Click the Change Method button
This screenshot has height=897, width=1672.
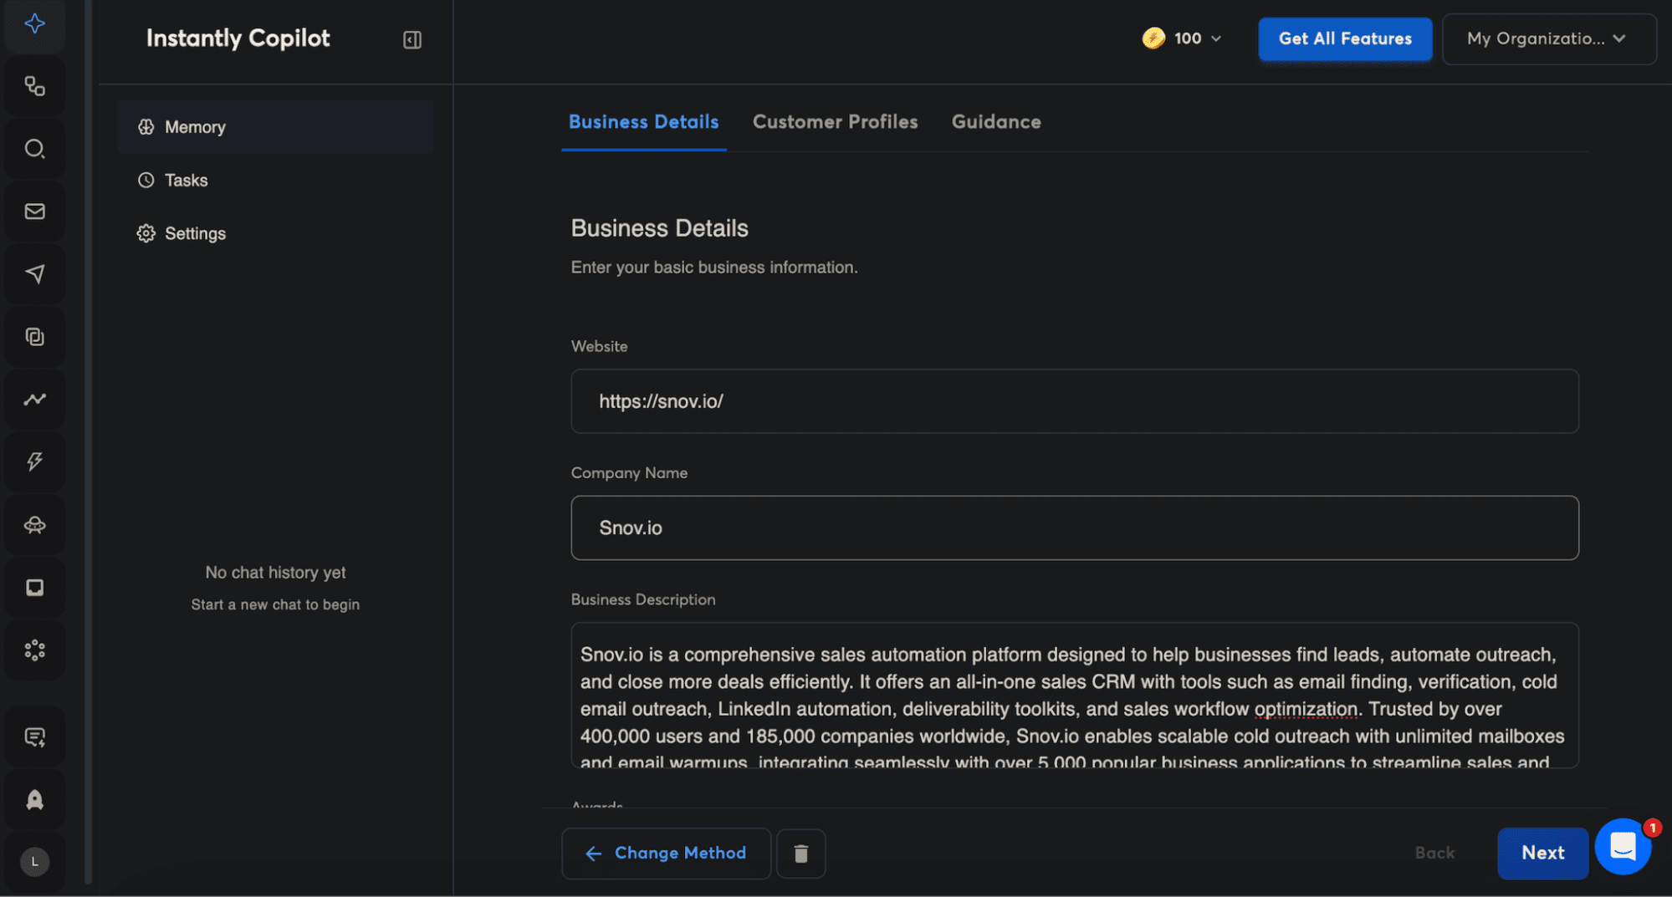point(666,854)
